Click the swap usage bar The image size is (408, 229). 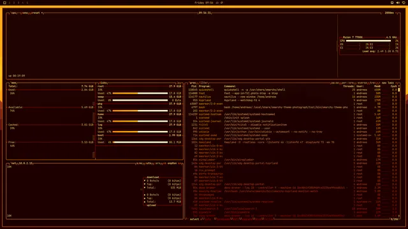coord(140,101)
